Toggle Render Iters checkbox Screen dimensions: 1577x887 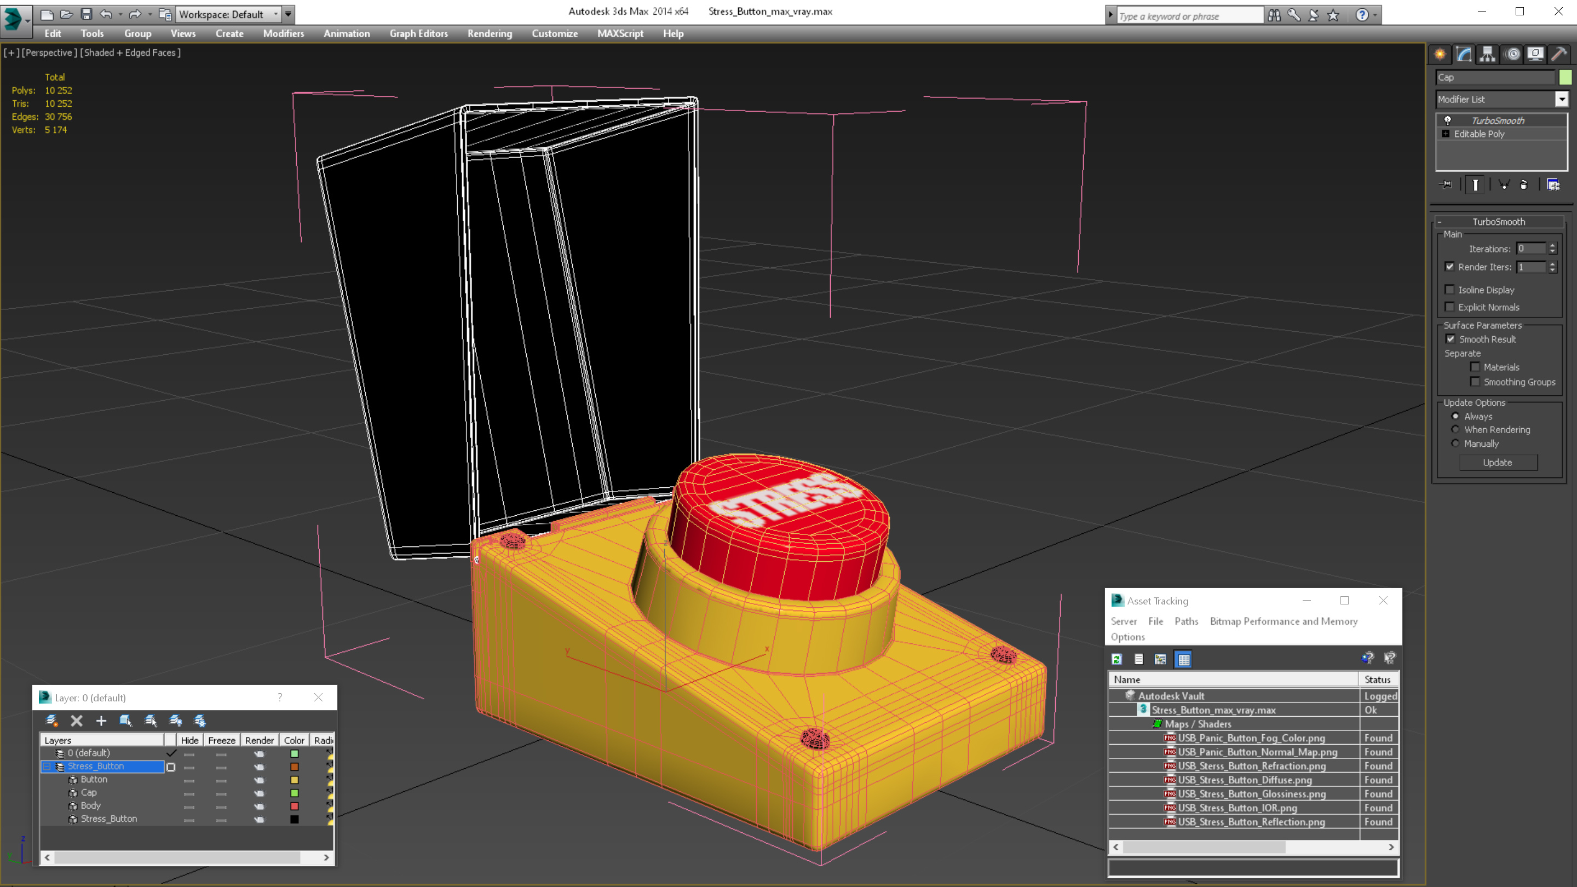[x=1449, y=267]
